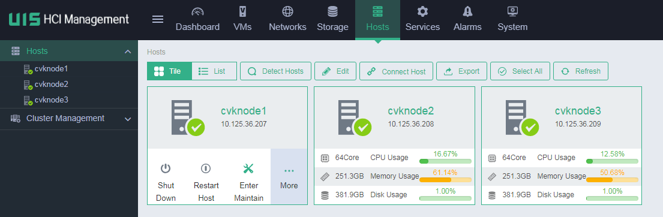
Task: Open the Alarms bell icon
Action: point(467,11)
